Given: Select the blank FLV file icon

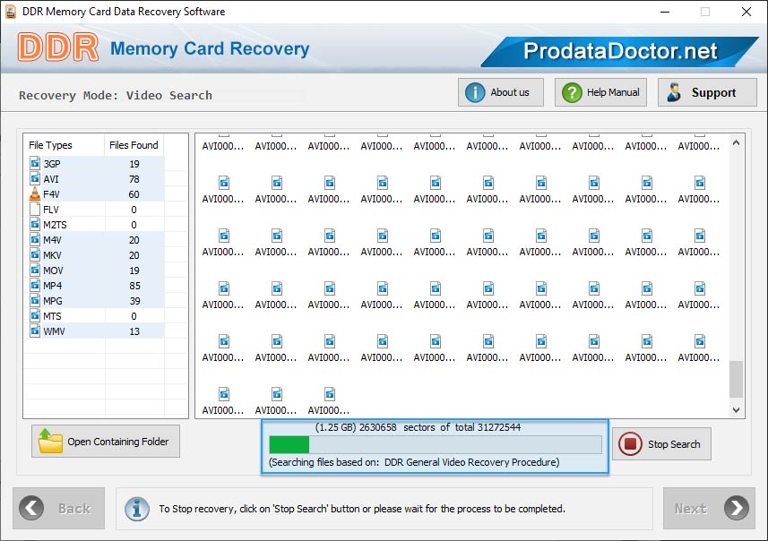Looking at the screenshot, I should [35, 209].
